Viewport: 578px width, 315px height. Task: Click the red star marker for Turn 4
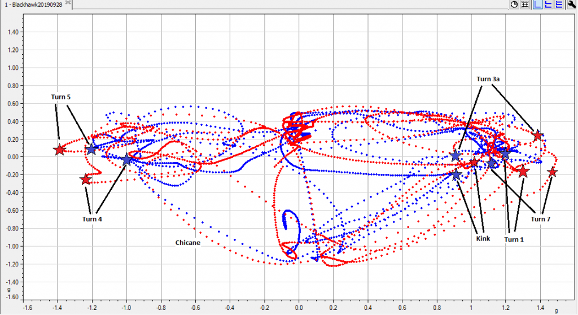coord(86,179)
